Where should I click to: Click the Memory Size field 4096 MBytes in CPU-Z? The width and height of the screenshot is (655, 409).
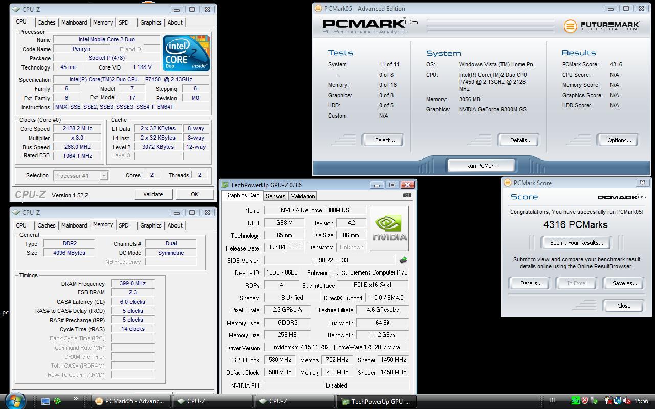pyautogui.click(x=69, y=253)
